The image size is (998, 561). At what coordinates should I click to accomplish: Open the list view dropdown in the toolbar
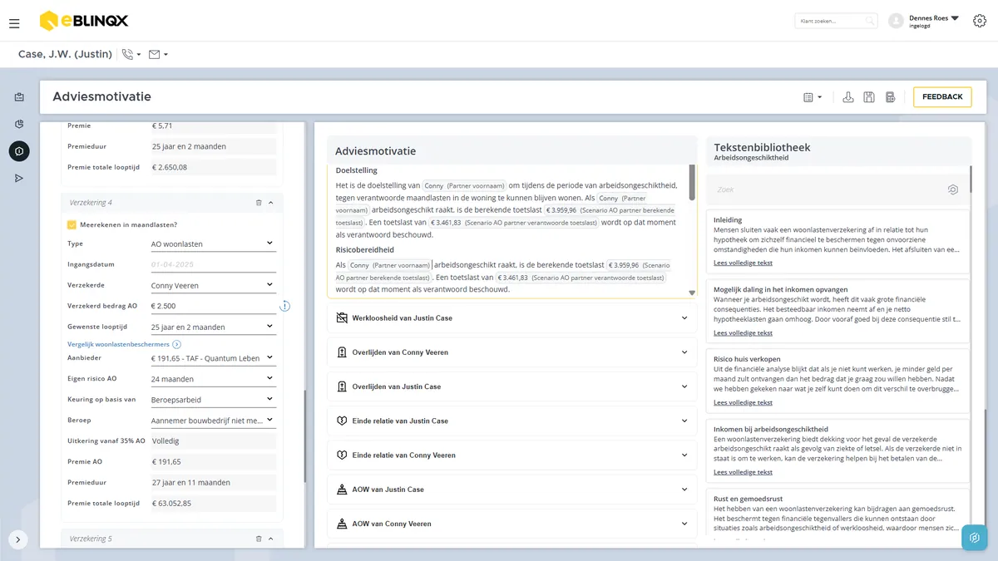click(813, 97)
